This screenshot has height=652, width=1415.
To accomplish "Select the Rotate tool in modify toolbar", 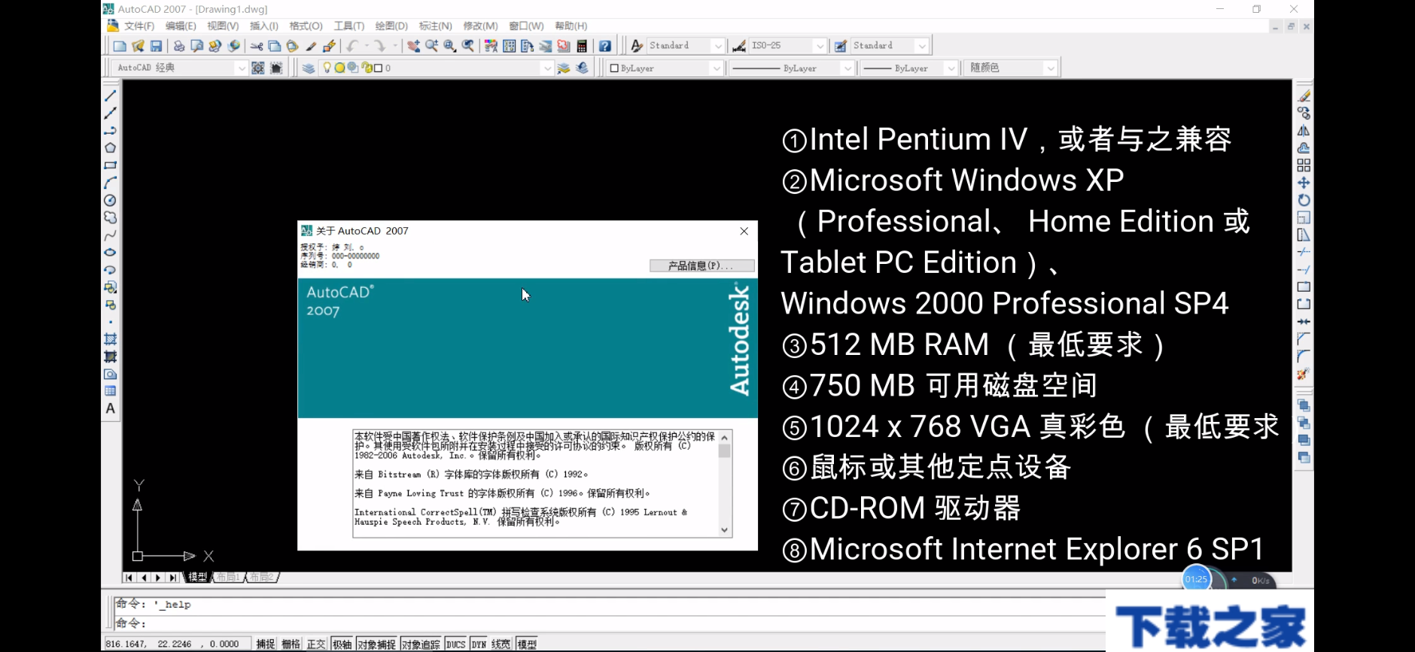I will [x=1304, y=200].
